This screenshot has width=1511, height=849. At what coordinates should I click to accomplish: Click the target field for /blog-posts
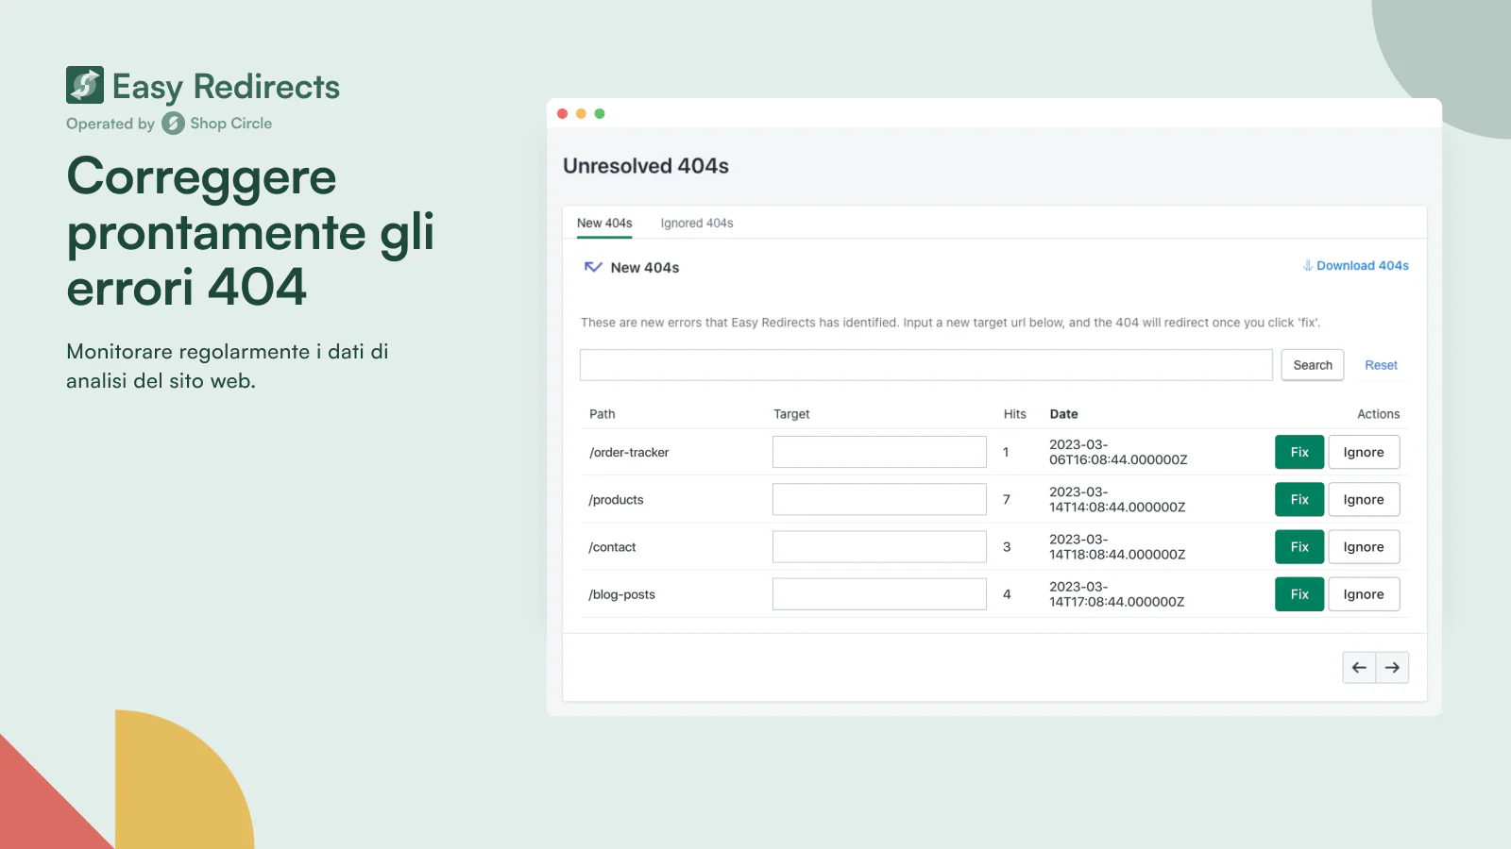click(879, 593)
